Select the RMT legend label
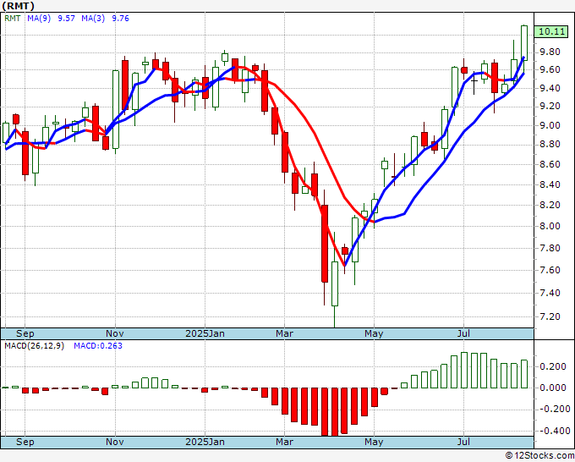This screenshot has height=462, width=575. 13,19
